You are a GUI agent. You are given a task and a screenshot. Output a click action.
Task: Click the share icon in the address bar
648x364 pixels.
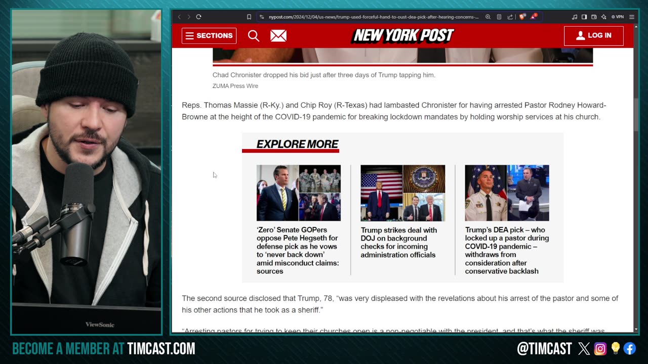coord(510,17)
